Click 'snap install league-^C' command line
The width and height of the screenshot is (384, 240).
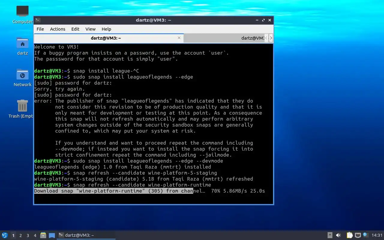point(106,71)
